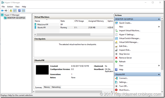The width and height of the screenshot is (165, 98).
Task: Click the Edit Disk icon
Action: point(116,46)
